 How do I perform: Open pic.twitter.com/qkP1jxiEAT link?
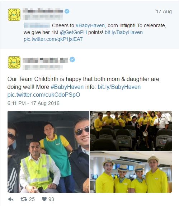click(53, 39)
